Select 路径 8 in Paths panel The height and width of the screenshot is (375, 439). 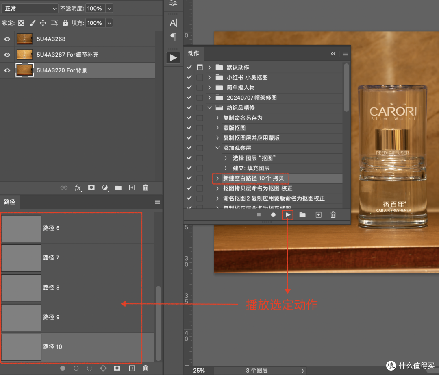pyautogui.click(x=78, y=288)
